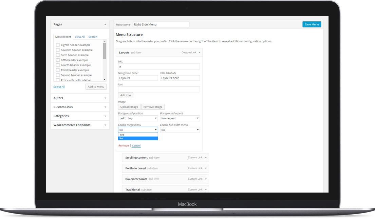Click the Remove link

point(124,146)
